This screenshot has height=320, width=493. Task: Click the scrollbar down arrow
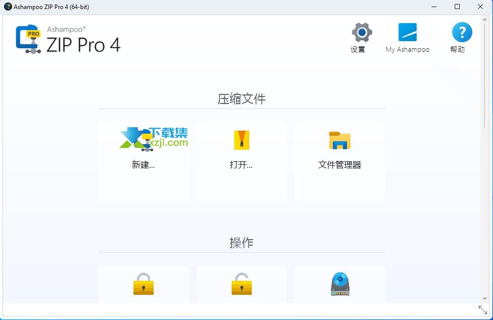(x=484, y=298)
